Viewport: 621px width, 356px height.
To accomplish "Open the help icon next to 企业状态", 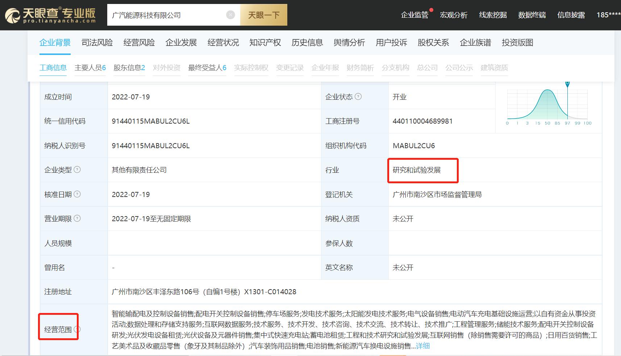I will click(358, 96).
